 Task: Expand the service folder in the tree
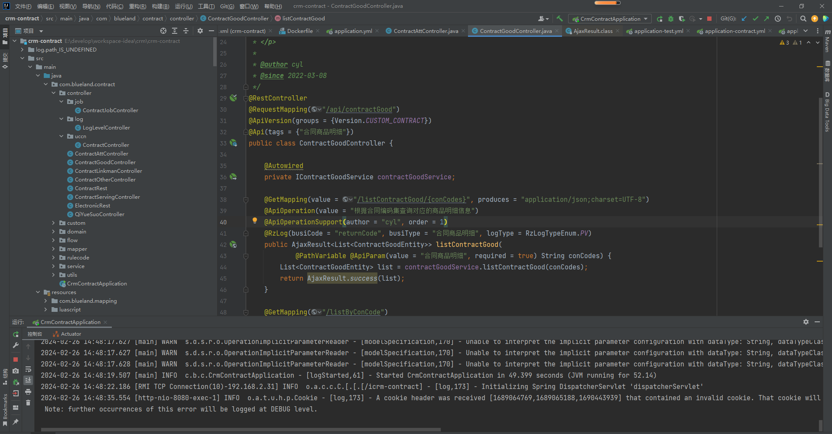click(x=54, y=266)
